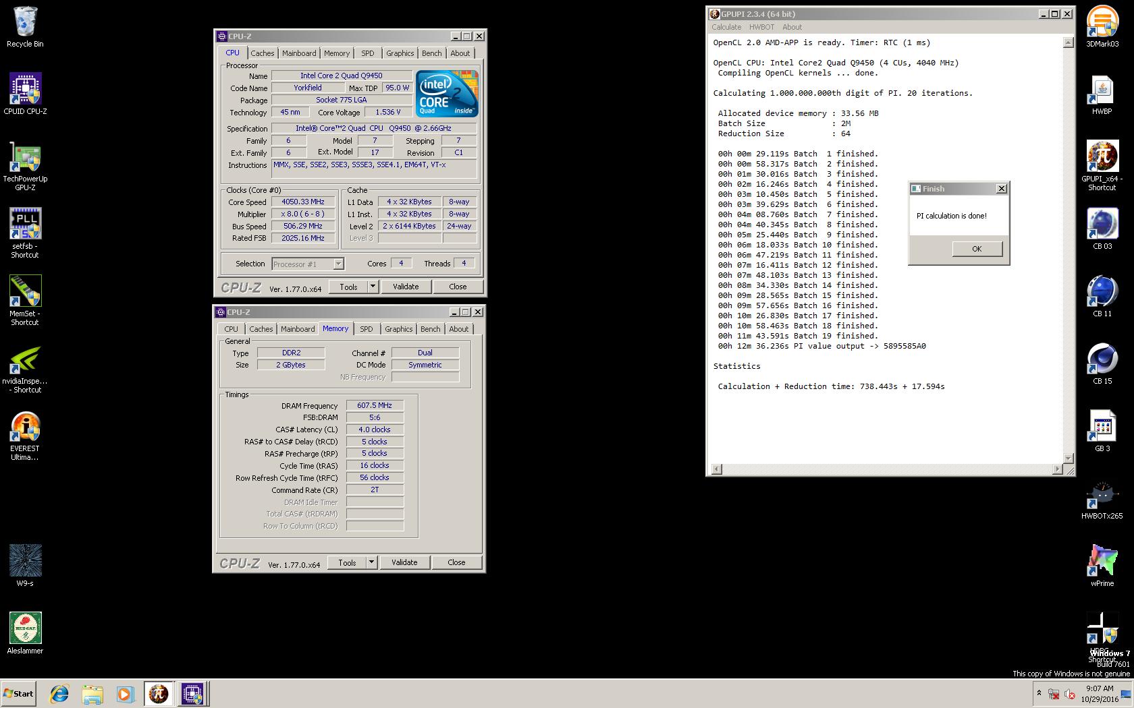The height and width of the screenshot is (708, 1134).
Task: Open Caches tab in upper CPU-Z window
Action: click(263, 53)
